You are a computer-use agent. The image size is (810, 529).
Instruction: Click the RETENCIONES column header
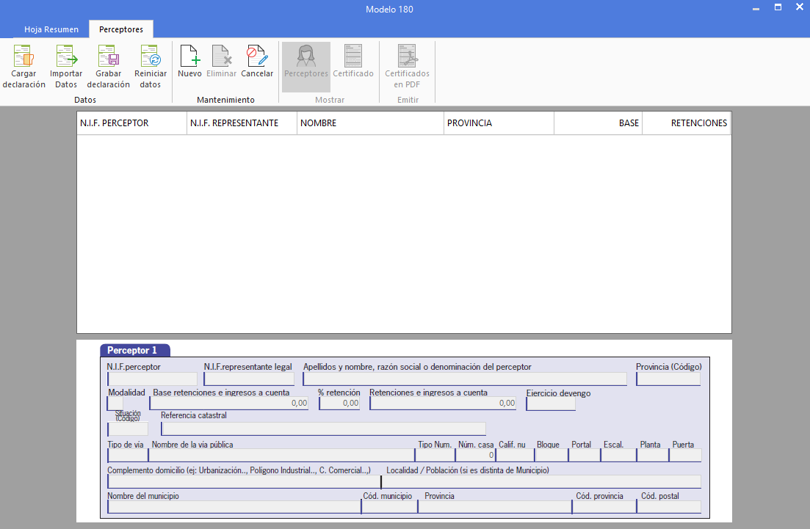(687, 123)
